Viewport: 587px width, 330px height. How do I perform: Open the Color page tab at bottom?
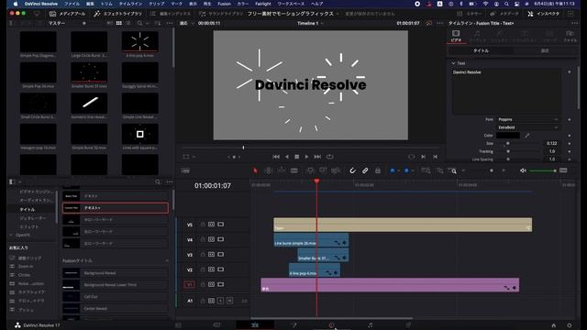click(x=331, y=325)
